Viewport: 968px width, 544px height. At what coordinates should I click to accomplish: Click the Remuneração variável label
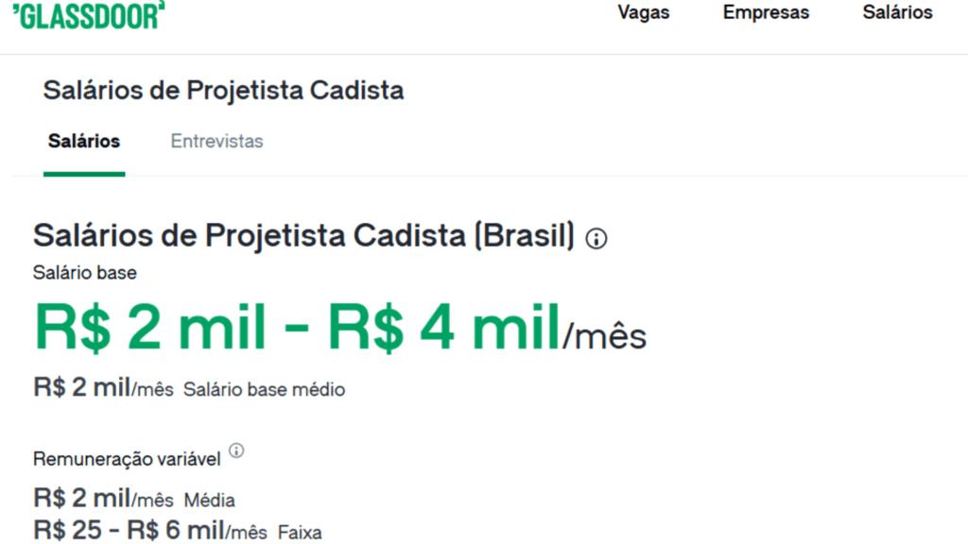coord(127,459)
